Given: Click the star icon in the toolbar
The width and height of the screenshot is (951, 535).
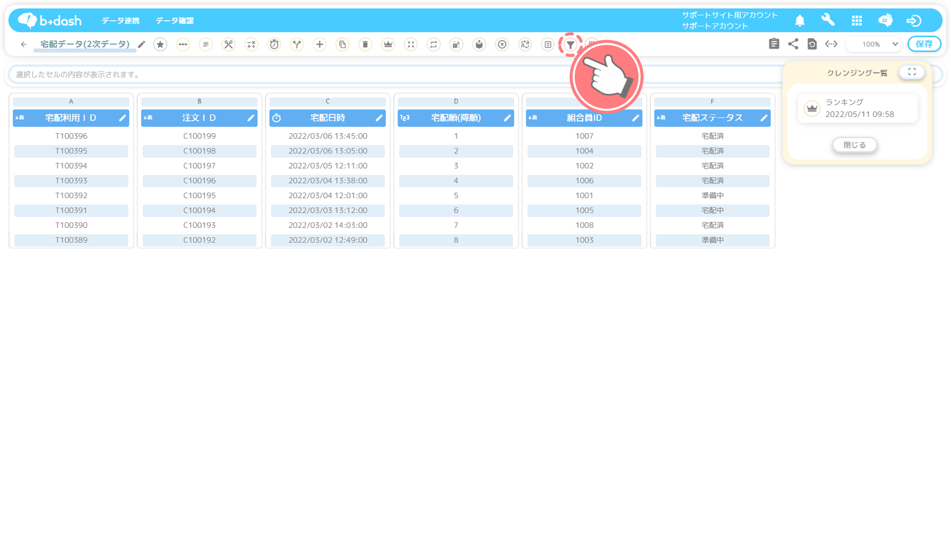Looking at the screenshot, I should tap(160, 44).
